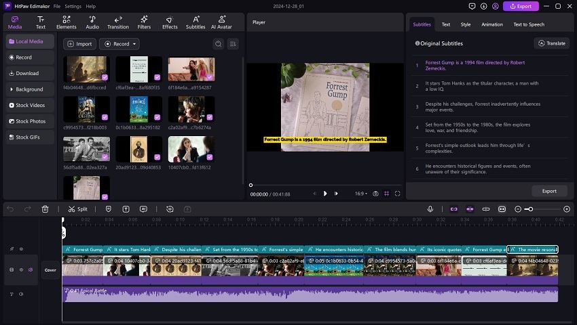Viewport: 577px width, 325px height.
Task: Click the AI subtitle icon in timeline toolbar
Action: click(143, 209)
